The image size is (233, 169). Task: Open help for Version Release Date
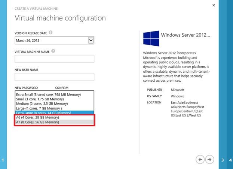(x=50, y=32)
